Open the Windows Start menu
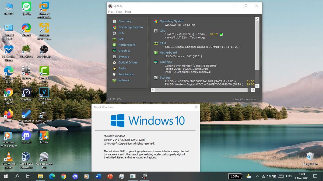This screenshot has width=323, height=181. point(5,176)
